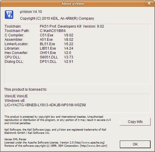Click the 'Windows uE' company line
The image size is (155, 152).
point(15,101)
